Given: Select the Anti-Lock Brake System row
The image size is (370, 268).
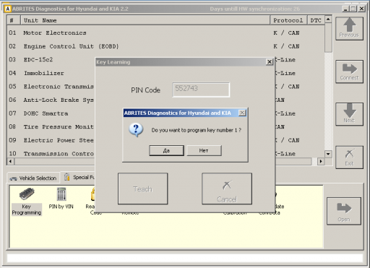Looking at the screenshot, I should [51, 100].
